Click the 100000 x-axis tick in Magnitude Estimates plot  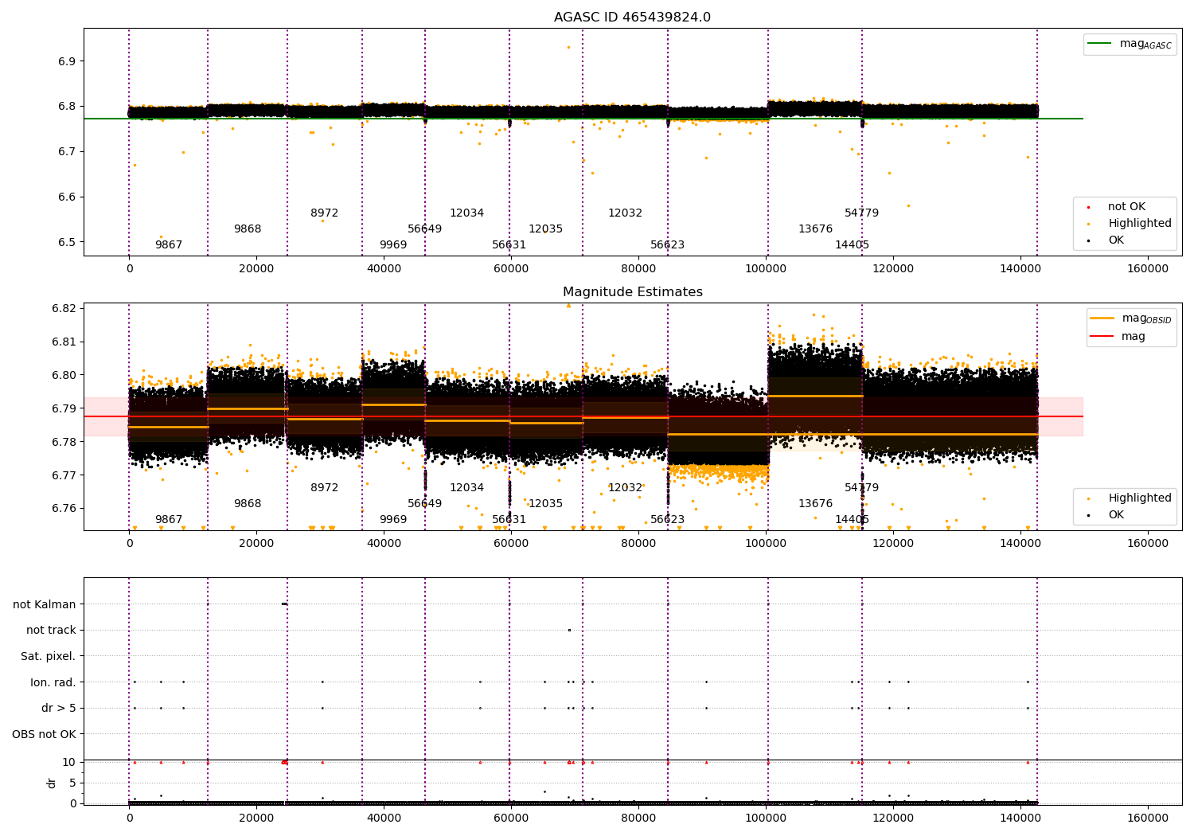pyautogui.click(x=766, y=544)
